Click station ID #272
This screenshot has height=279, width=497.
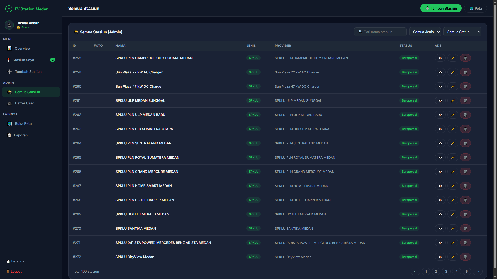pyautogui.click(x=77, y=257)
